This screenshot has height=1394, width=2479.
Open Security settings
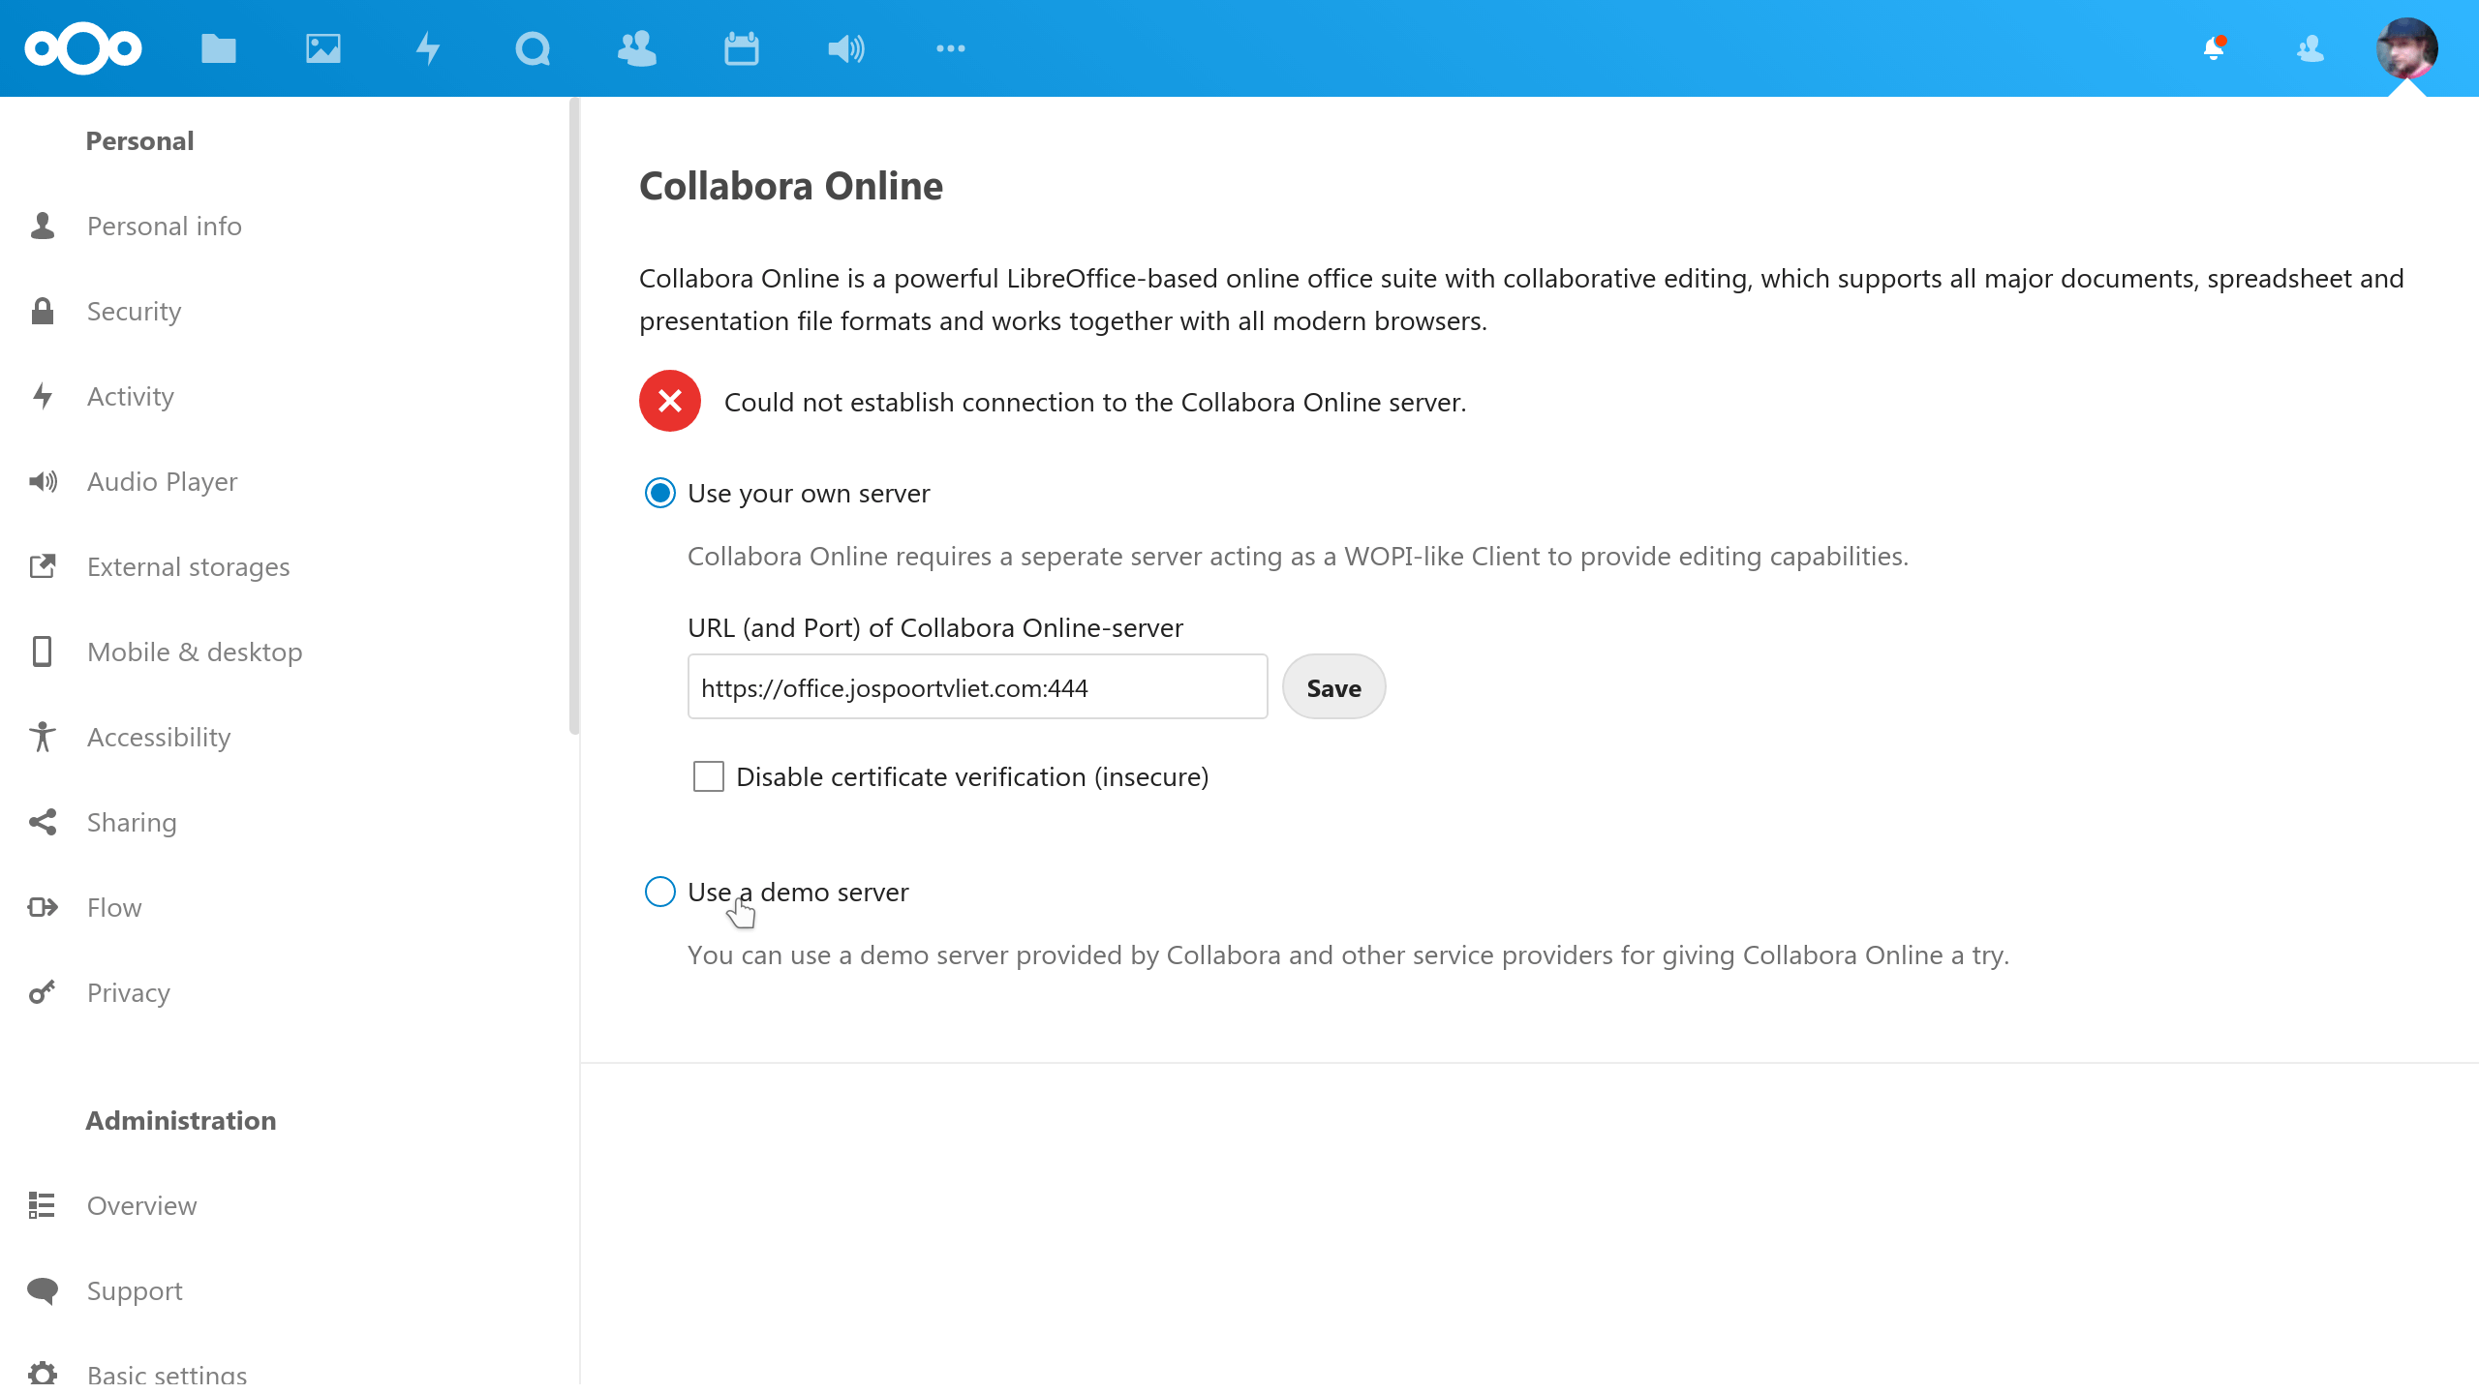[x=135, y=311]
